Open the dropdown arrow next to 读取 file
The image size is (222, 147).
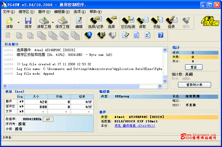point(19,23)
